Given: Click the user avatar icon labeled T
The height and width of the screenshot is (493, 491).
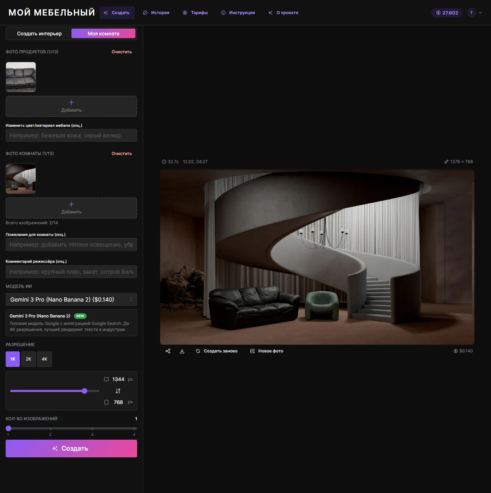Looking at the screenshot, I should [471, 13].
